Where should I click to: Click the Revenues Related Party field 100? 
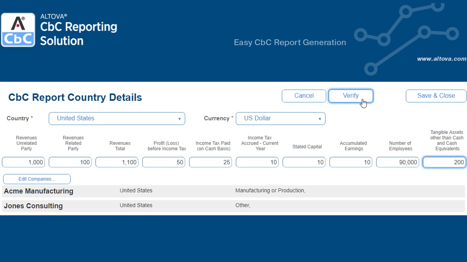[70, 162]
